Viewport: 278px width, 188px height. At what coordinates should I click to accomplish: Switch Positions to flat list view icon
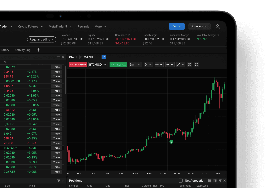pyautogui.click(x=210, y=181)
